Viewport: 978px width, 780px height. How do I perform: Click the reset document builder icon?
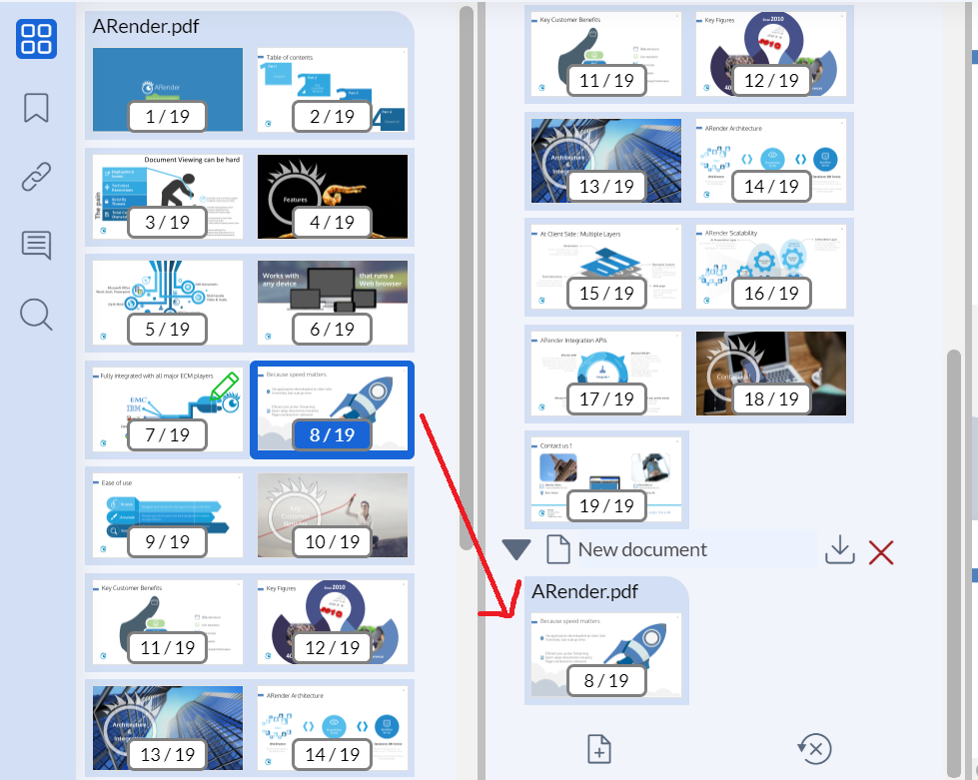(814, 748)
